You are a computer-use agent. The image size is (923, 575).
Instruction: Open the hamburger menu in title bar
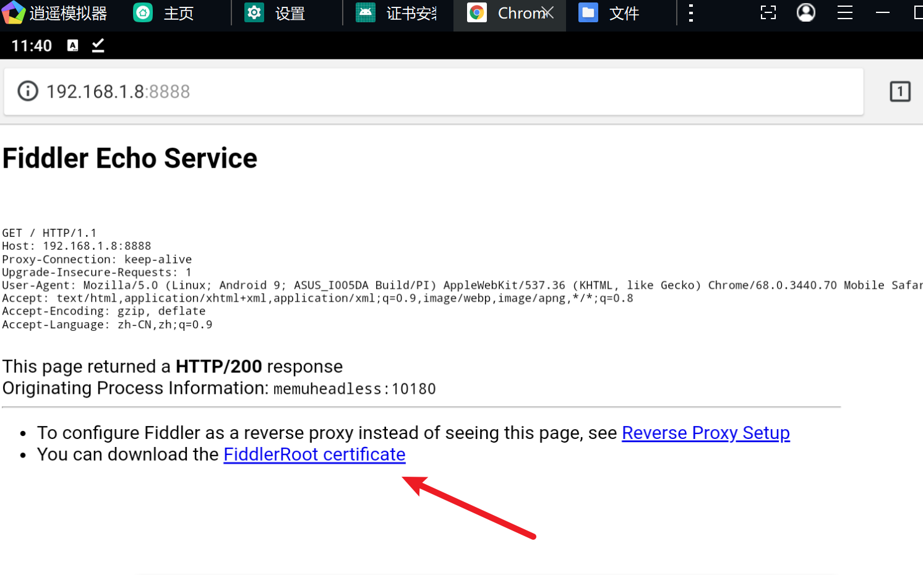point(845,13)
